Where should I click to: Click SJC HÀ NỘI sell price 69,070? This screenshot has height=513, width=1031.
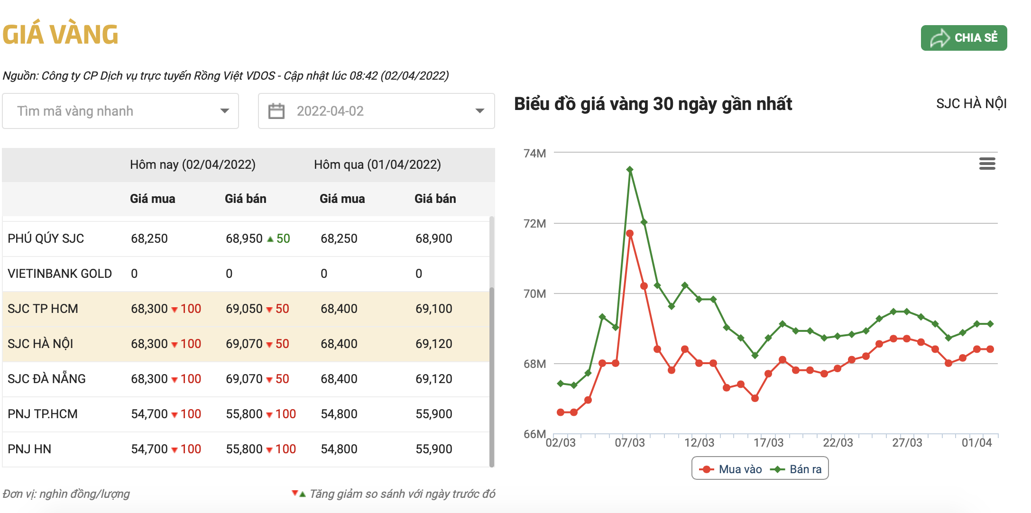click(244, 344)
